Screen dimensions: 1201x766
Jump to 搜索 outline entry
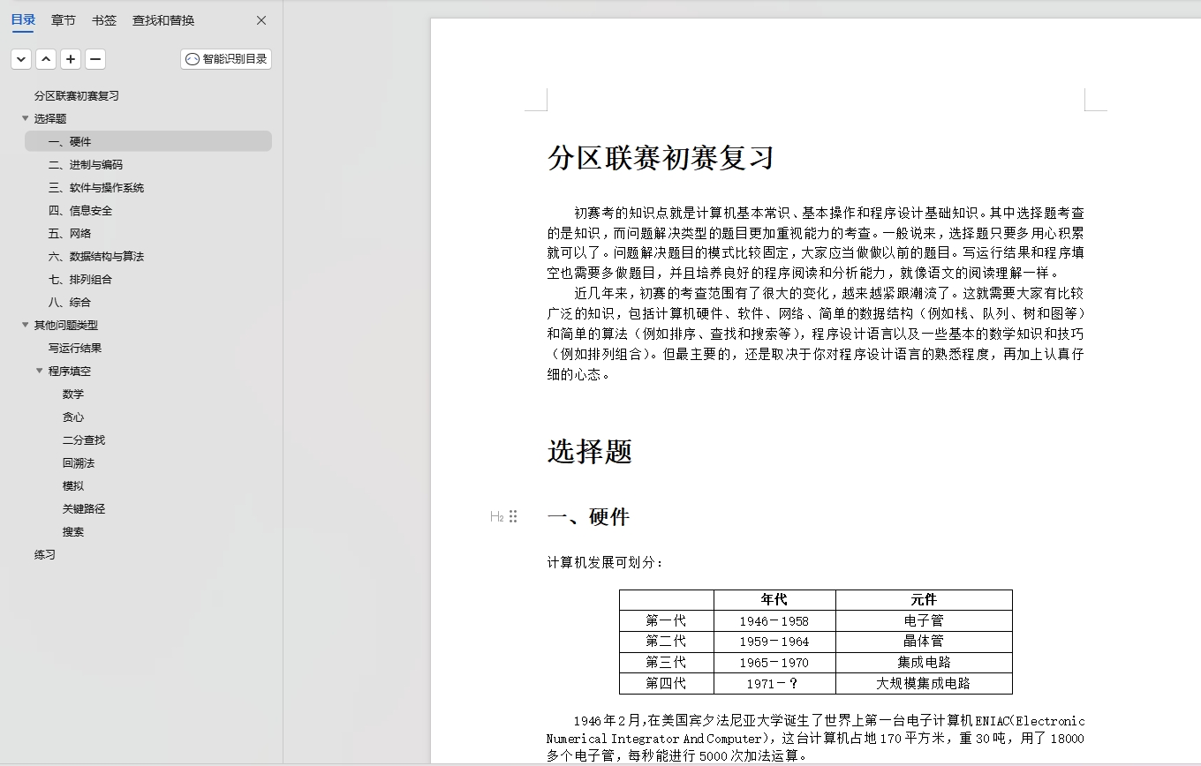(x=73, y=531)
